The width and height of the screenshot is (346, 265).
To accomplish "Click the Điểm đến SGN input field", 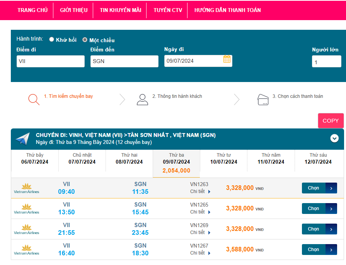I will (124, 61).
